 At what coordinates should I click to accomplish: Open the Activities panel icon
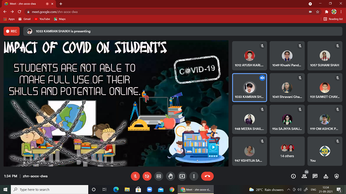click(x=326, y=176)
